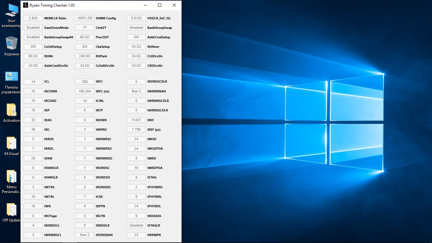Click the tRC field showing 48
Screen dimensions: 432x243
point(33,130)
